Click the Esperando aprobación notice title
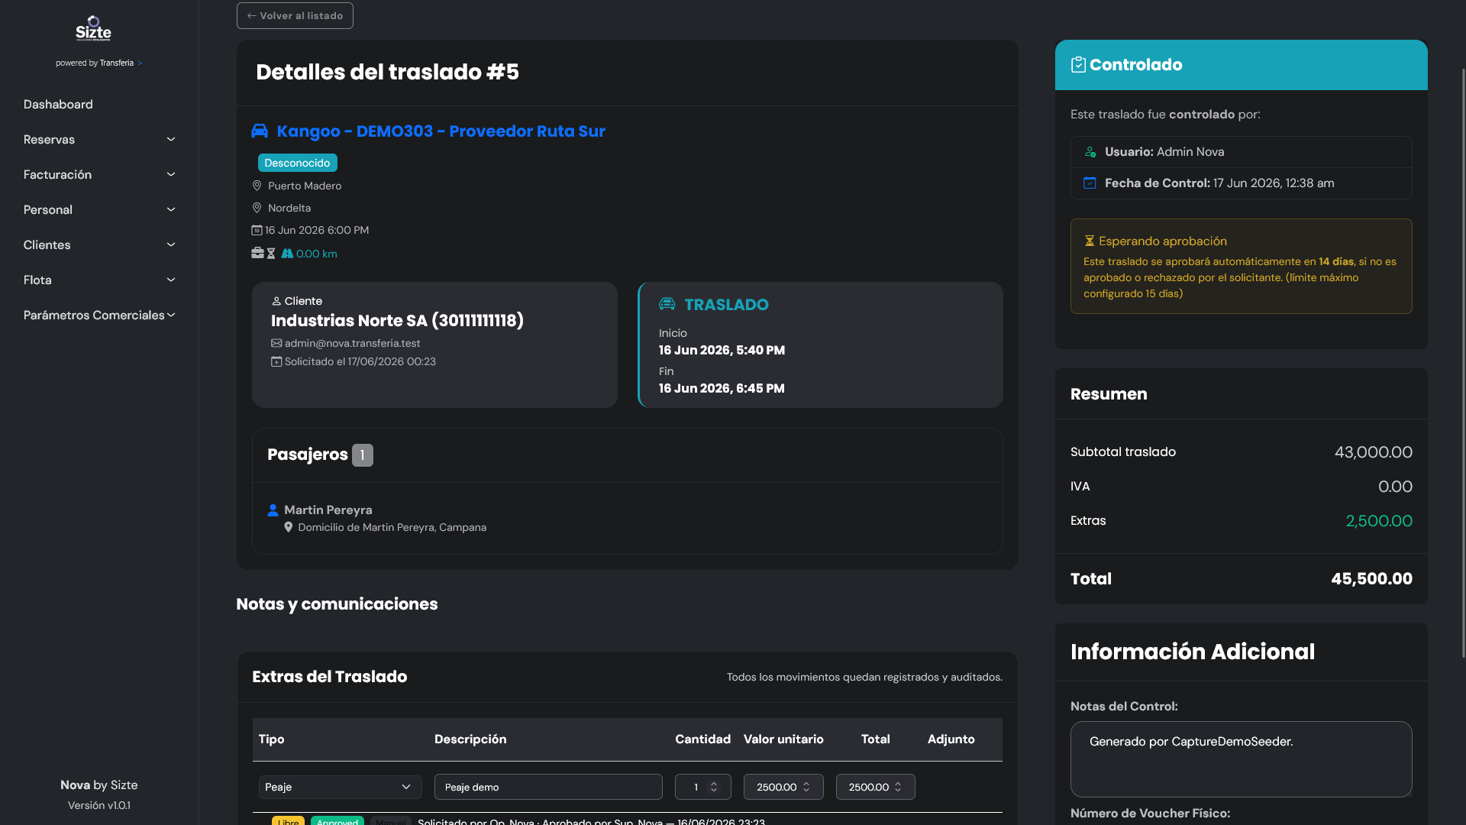Viewport: 1466px width, 825px height. (1162, 241)
